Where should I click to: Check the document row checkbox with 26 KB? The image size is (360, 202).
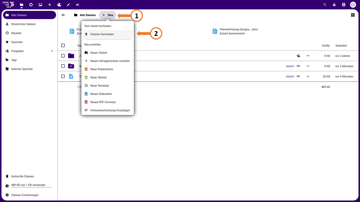[63, 76]
